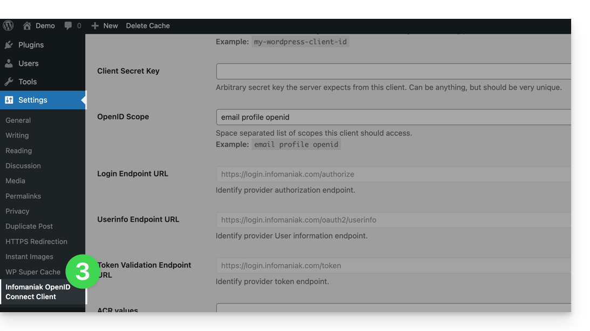Focus the Token Validation Endpoint URL field
Screen dimensions: 590x331
point(394,266)
